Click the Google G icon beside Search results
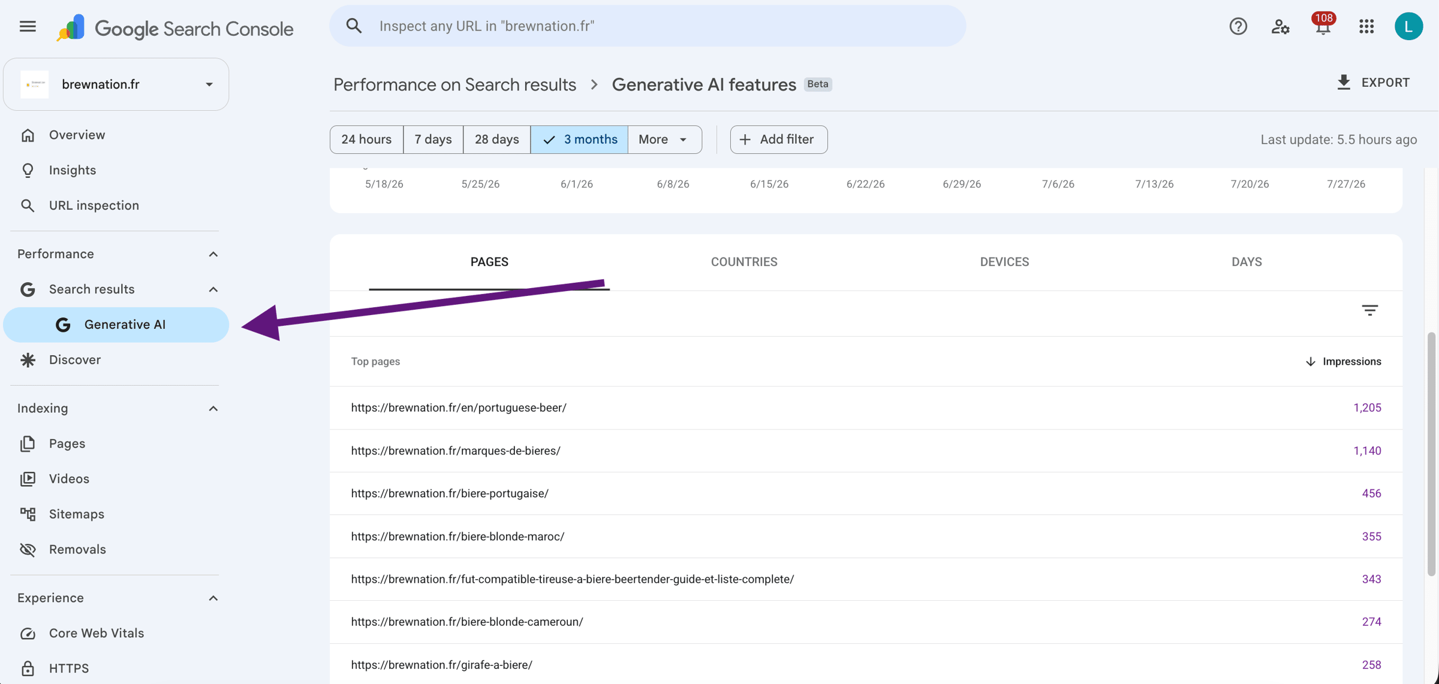The height and width of the screenshot is (684, 1439). [28, 290]
